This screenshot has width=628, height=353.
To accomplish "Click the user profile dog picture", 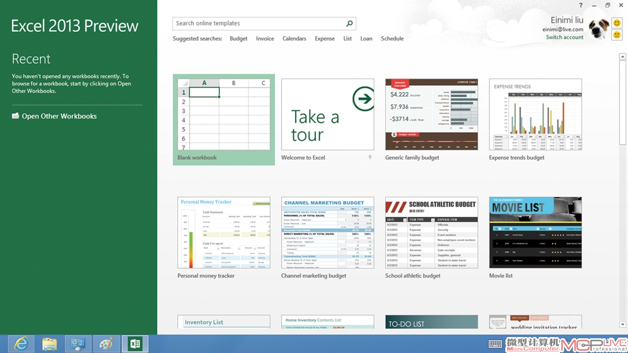I will [x=599, y=29].
